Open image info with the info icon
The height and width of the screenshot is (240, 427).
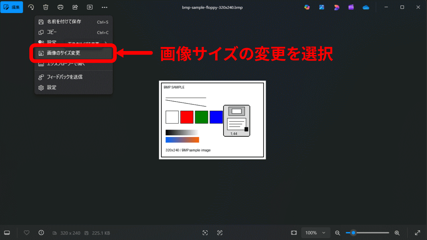coord(41,233)
